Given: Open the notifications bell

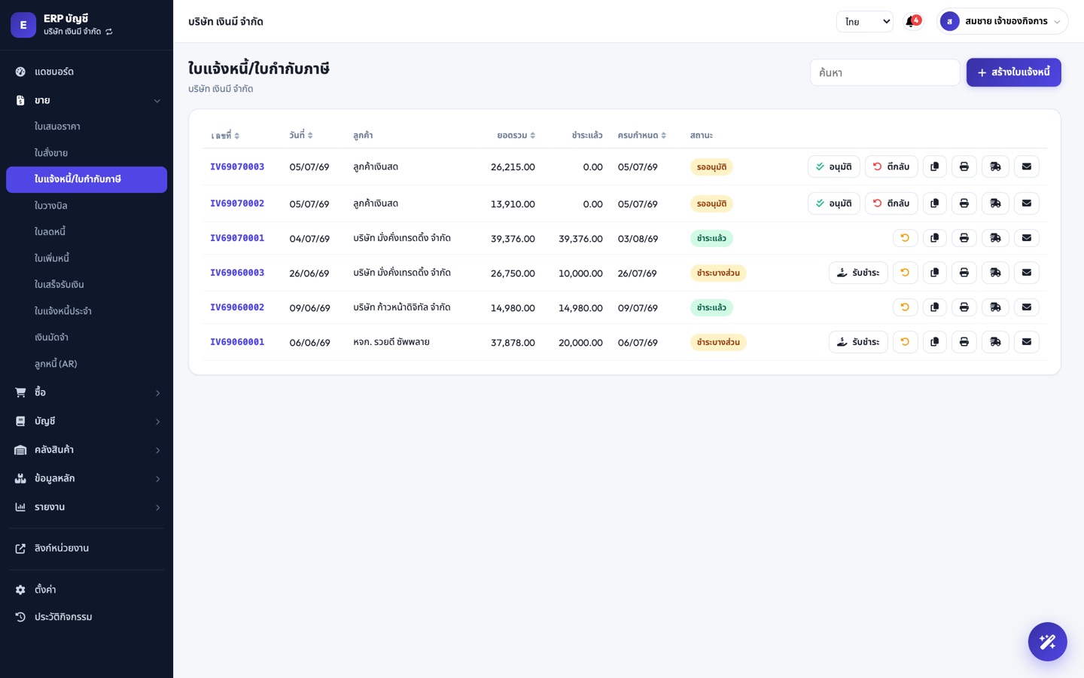Looking at the screenshot, I should pos(912,21).
